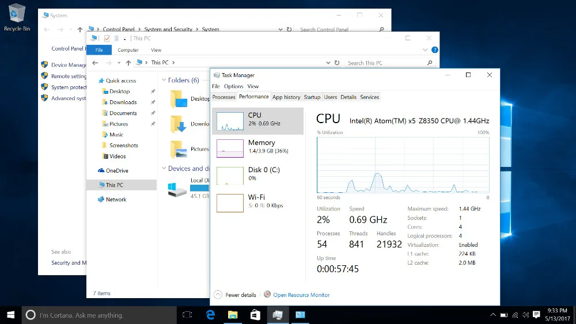Refresh the This PC address bar
Viewport: 576px width, 324px height.
337,63
